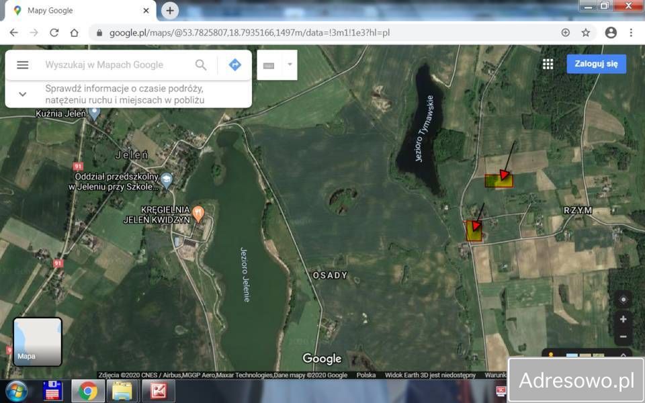This screenshot has height=403, width=645.
Task: Click the Google logo on the map
Action: 322,359
